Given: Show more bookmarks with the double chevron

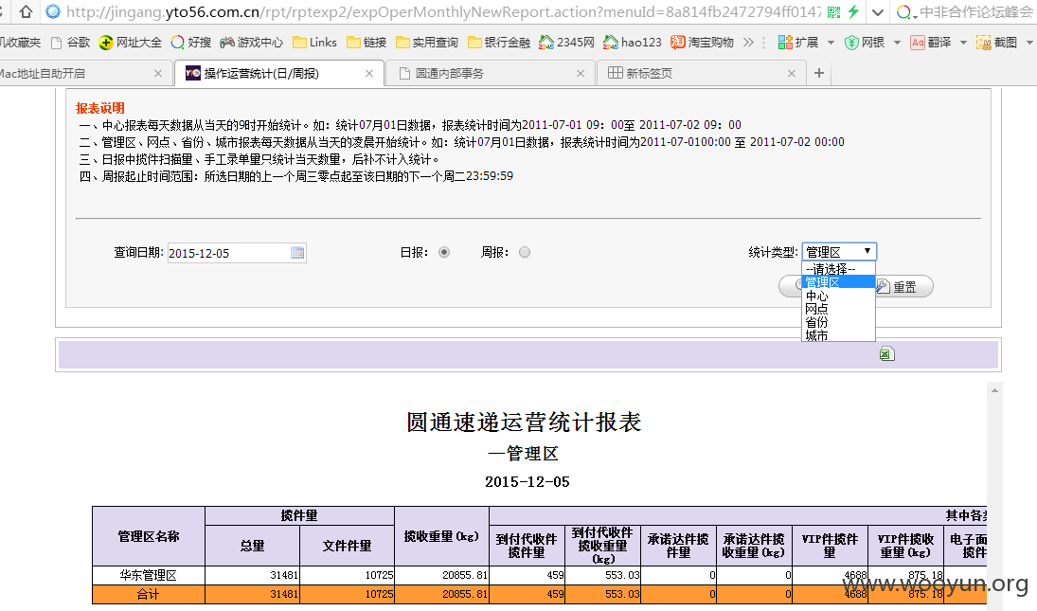Looking at the screenshot, I should point(748,43).
